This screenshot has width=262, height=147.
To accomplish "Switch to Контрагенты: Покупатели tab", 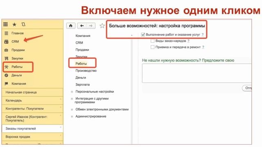I will tap(32, 109).
